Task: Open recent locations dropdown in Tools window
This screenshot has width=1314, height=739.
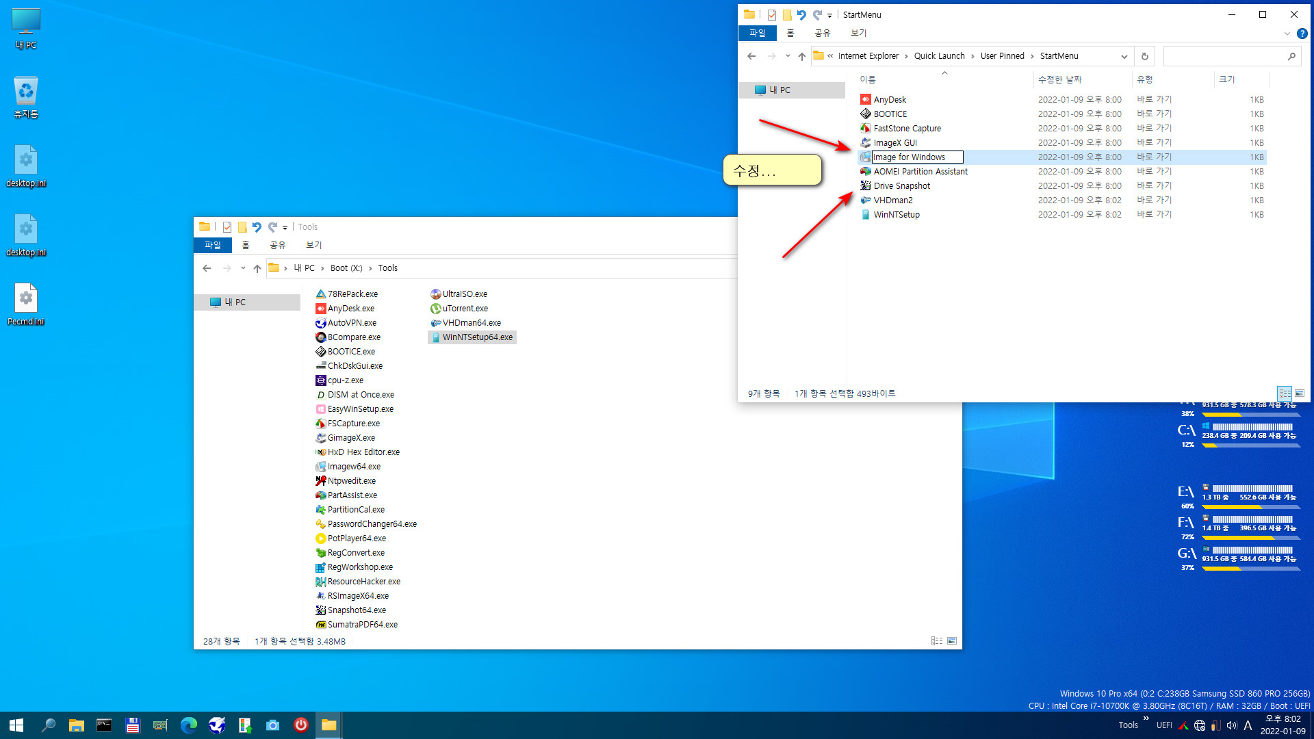Action: coord(243,268)
